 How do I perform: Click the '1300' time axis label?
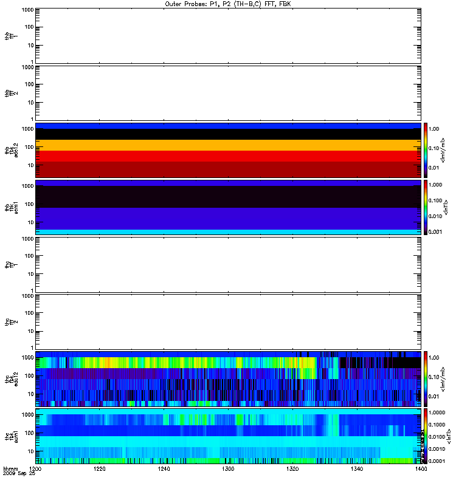point(228,469)
